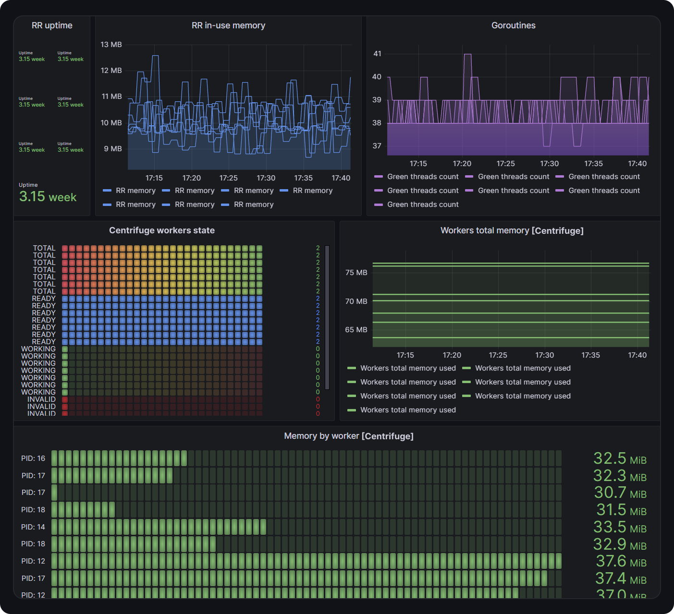Click the 75 MB label on Workers memory axis
This screenshot has width=674, height=614.
356,273
